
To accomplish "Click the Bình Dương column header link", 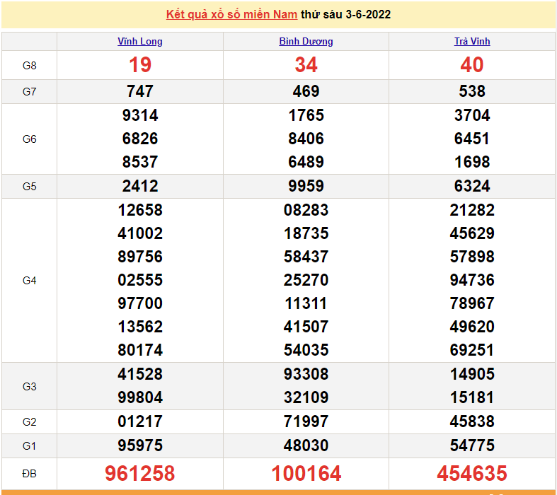I will click(x=306, y=42).
